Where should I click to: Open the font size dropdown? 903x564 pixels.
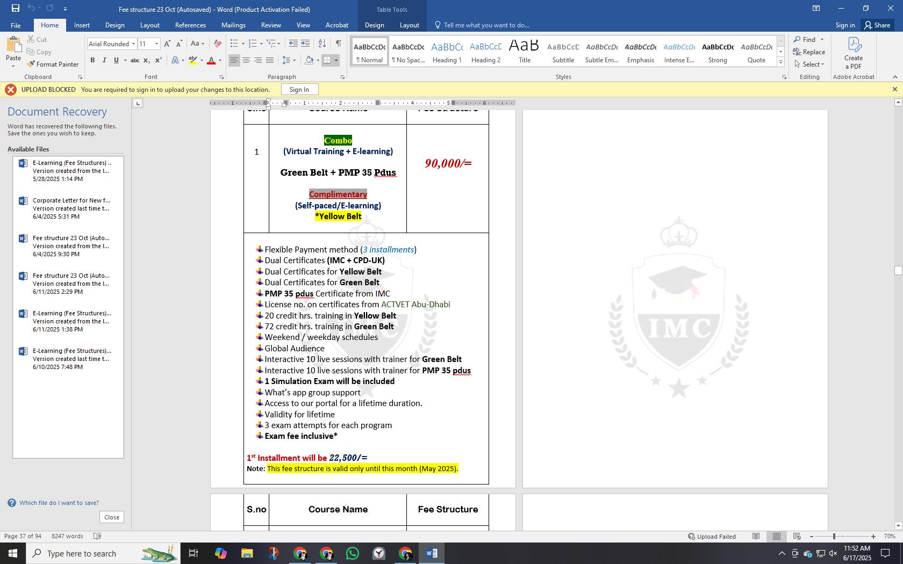(x=156, y=44)
